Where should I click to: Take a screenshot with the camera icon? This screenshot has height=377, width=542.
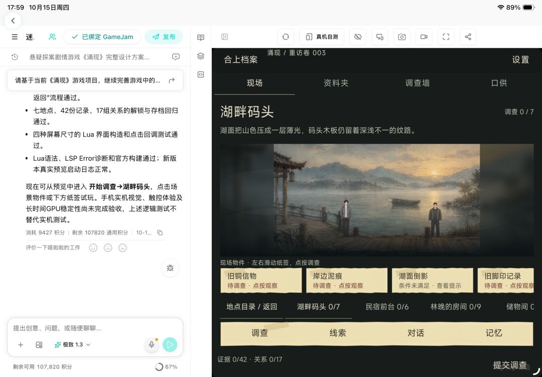pos(401,37)
